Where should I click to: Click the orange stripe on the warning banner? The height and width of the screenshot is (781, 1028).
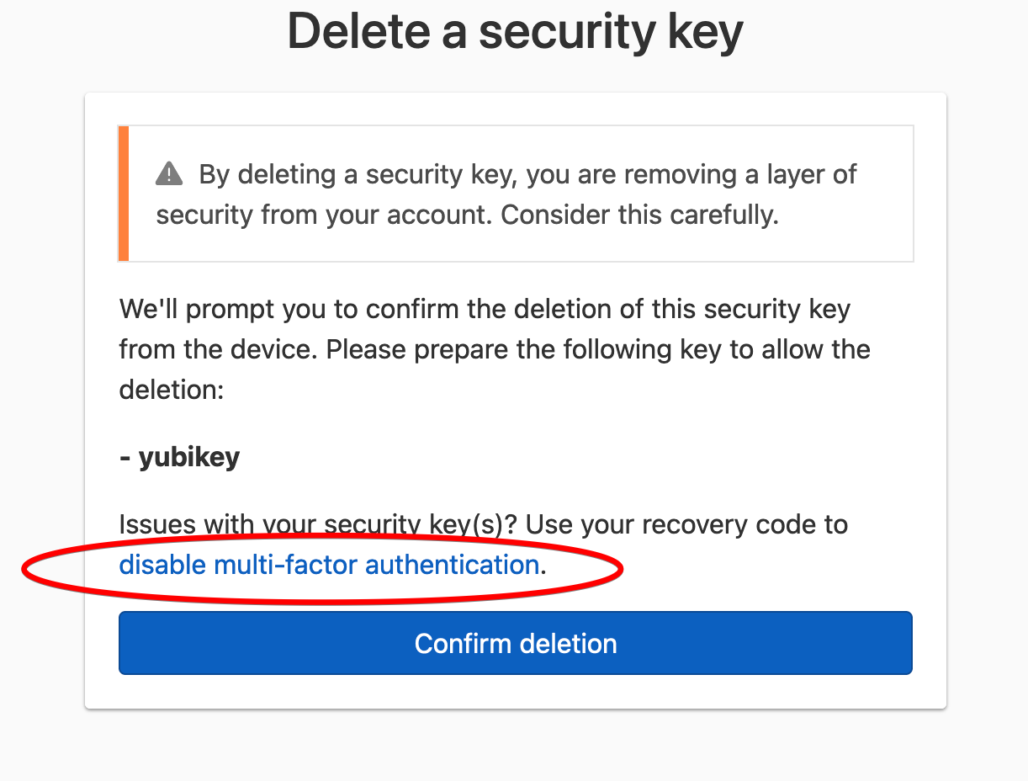click(x=123, y=194)
